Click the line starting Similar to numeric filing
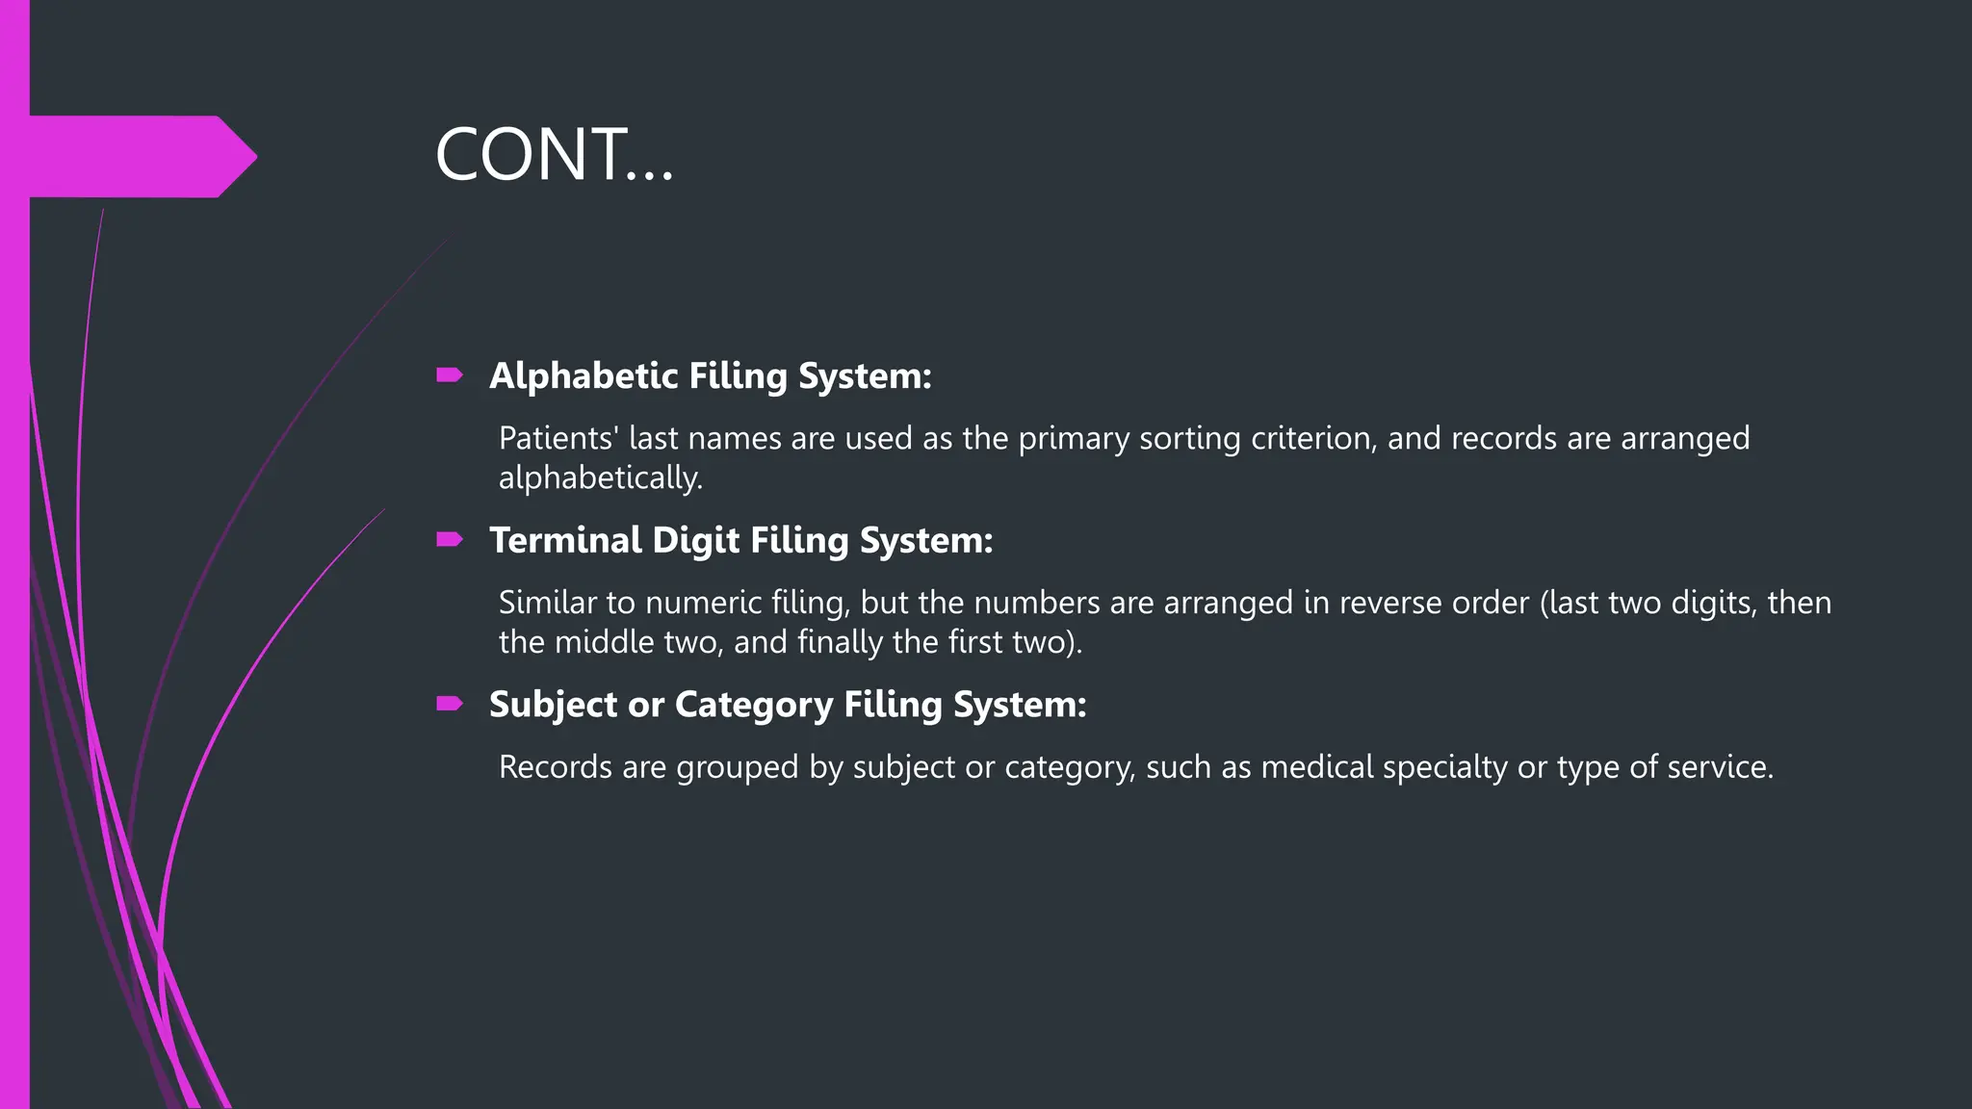The height and width of the screenshot is (1109, 1972). pyautogui.click(x=1165, y=603)
